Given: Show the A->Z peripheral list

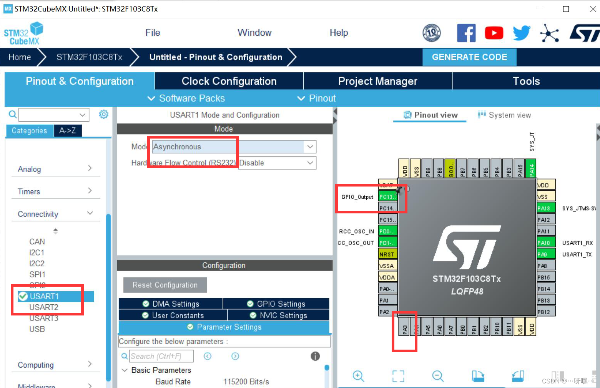Looking at the screenshot, I should 68,130.
